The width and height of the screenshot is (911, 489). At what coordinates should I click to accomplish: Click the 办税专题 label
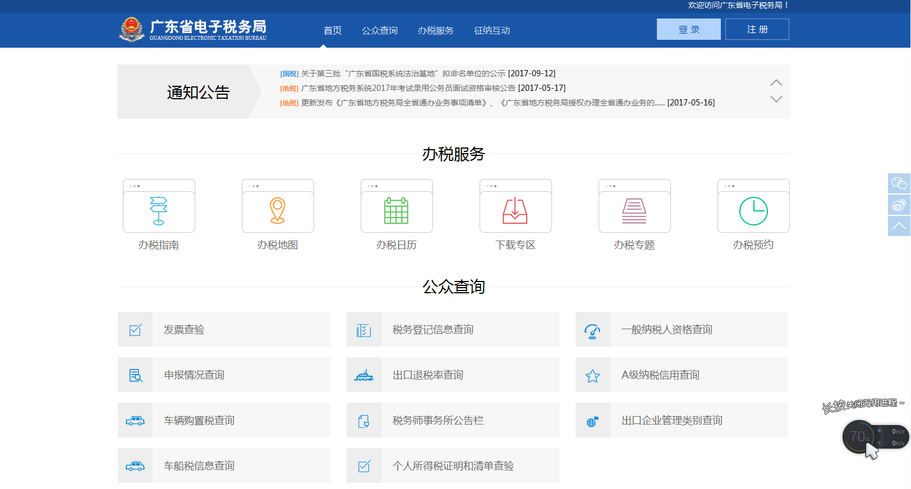pyautogui.click(x=634, y=245)
